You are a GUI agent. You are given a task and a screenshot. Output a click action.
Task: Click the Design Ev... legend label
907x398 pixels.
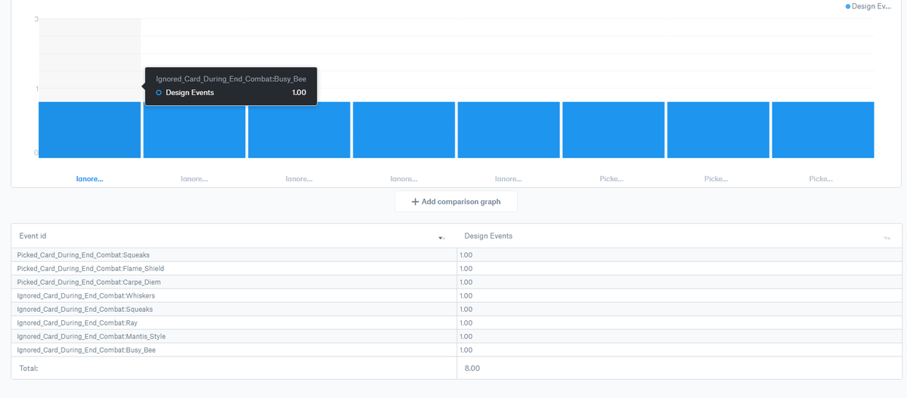point(872,7)
